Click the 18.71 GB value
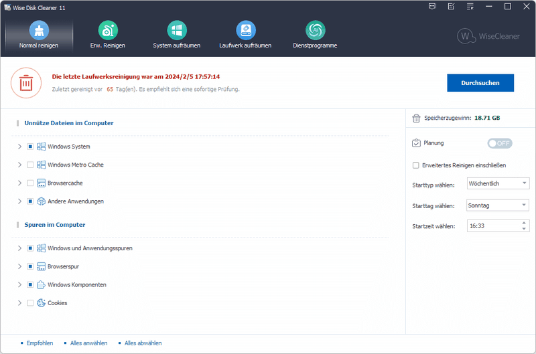The width and height of the screenshot is (536, 354). click(487, 118)
